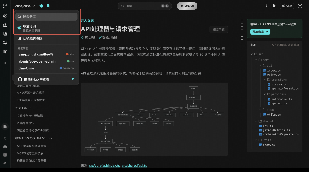Open 浏览器自动化与Web测试 sidebar page
The width and height of the screenshot is (309, 172).
click(x=33, y=131)
